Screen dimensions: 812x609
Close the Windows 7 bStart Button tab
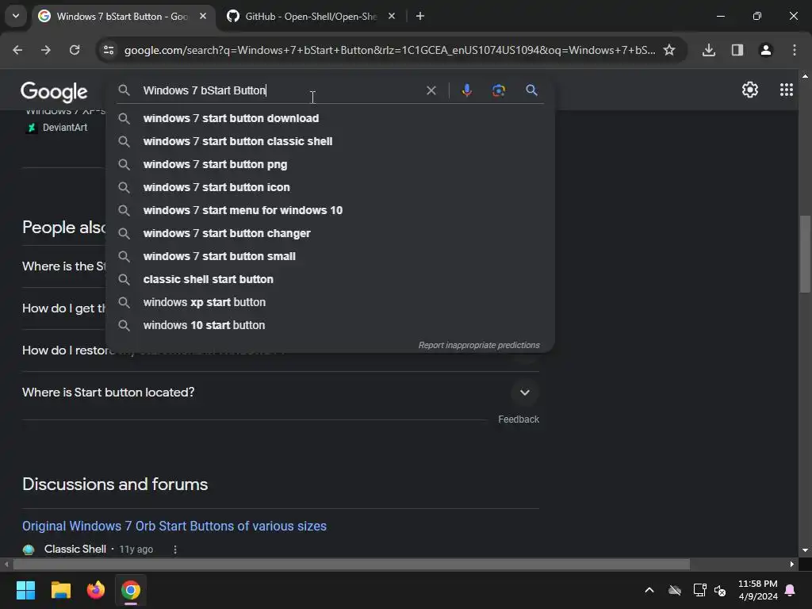(203, 16)
